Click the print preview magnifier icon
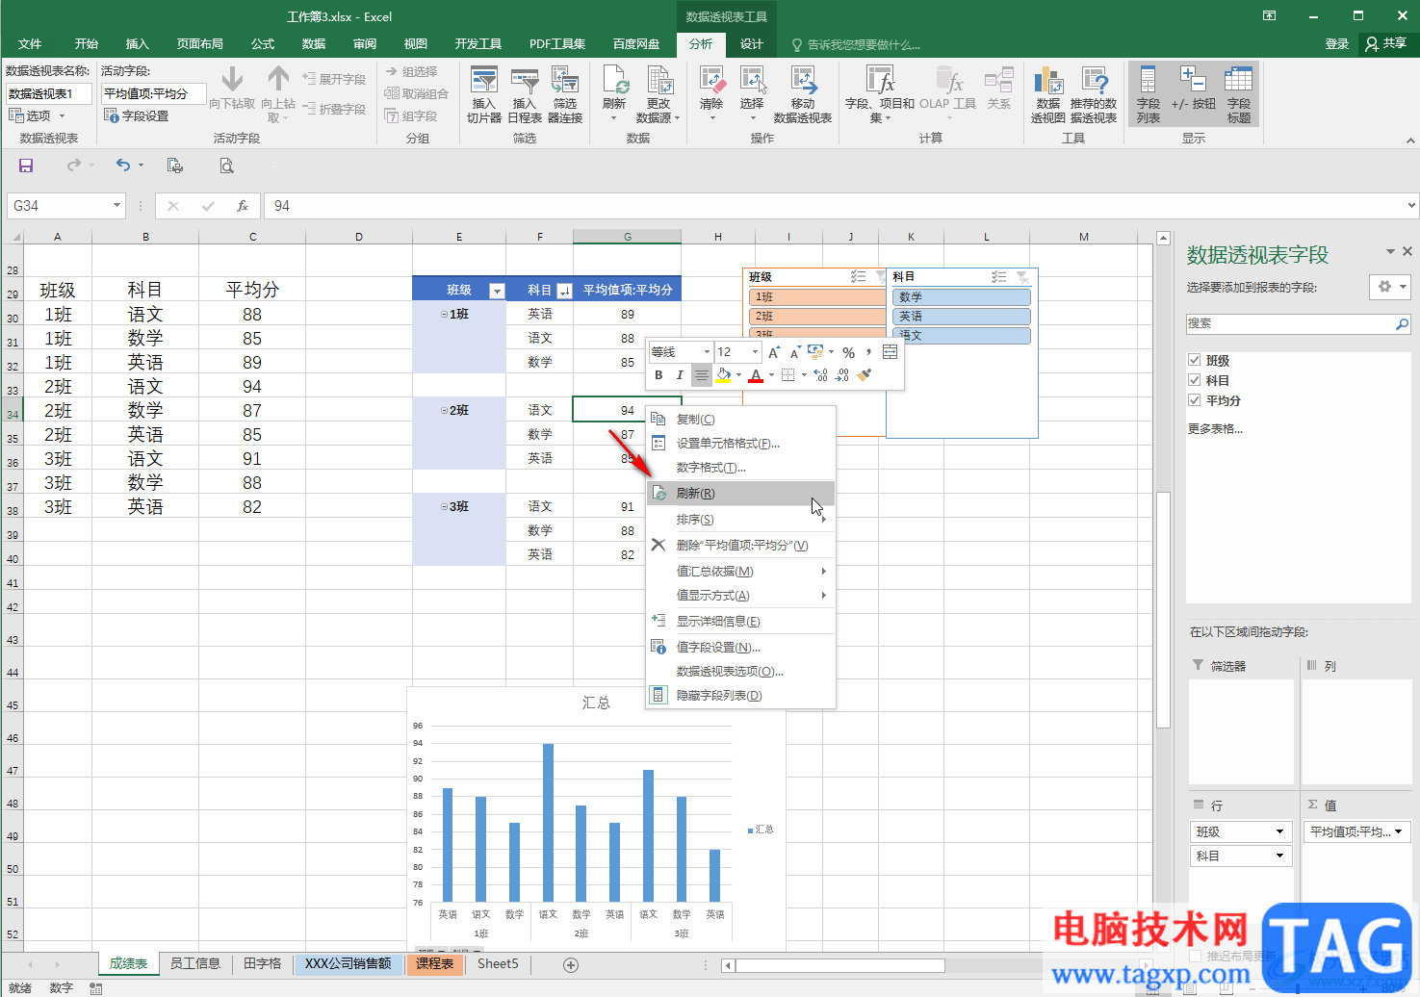The image size is (1420, 997). (226, 166)
